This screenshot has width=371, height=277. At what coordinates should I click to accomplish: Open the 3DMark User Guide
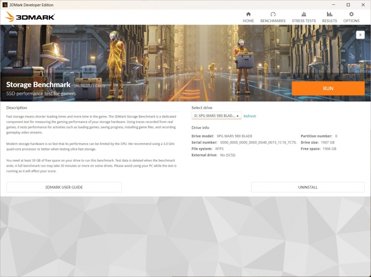(64, 187)
